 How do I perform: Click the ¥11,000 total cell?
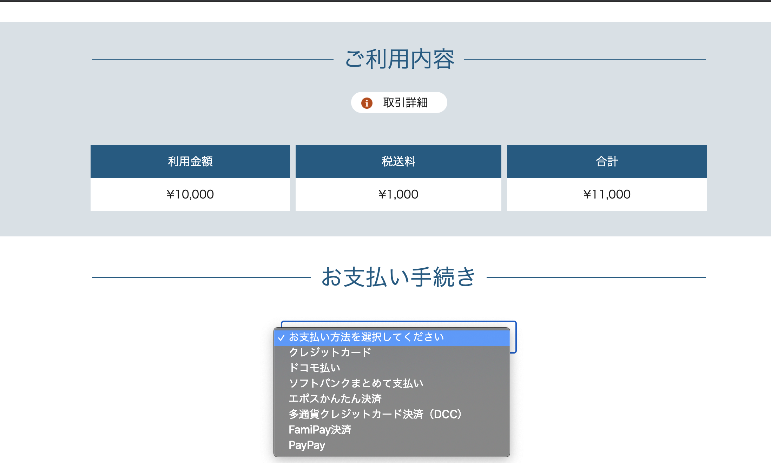point(607,194)
